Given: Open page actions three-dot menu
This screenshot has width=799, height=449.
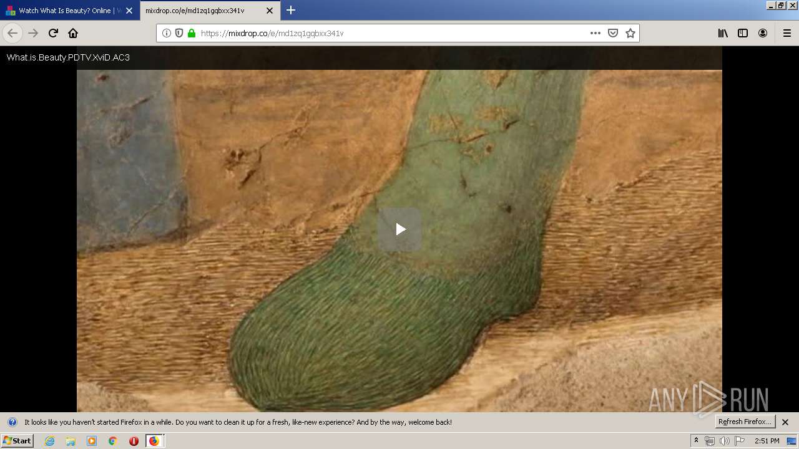Looking at the screenshot, I should click(595, 33).
